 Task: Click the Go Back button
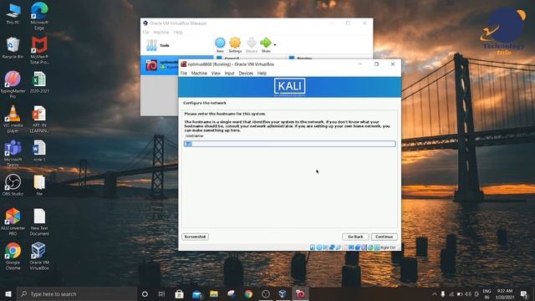pos(355,237)
